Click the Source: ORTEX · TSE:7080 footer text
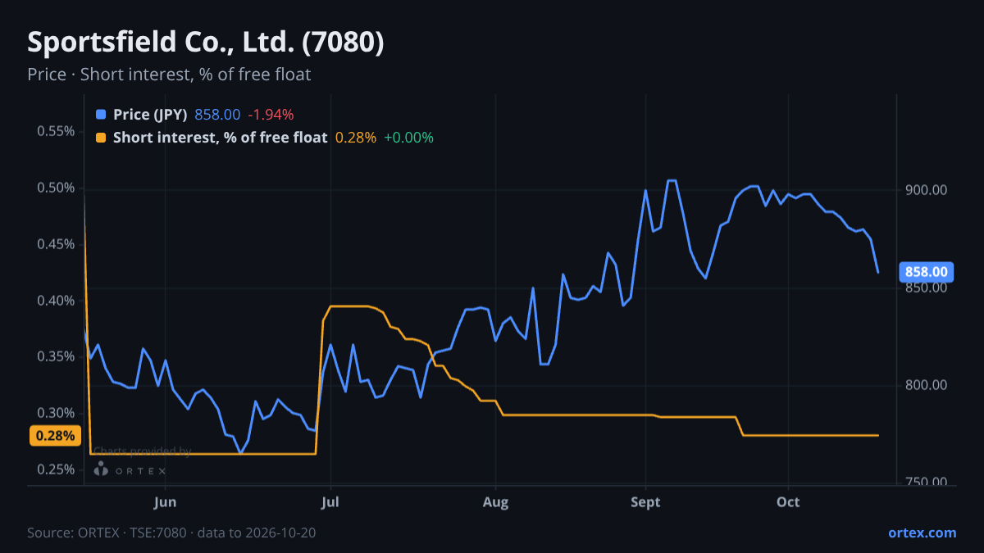Image resolution: width=984 pixels, height=553 pixels. click(x=171, y=533)
